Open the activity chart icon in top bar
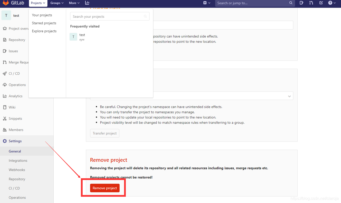The height and width of the screenshot is (203, 341). pyautogui.click(x=87, y=3)
